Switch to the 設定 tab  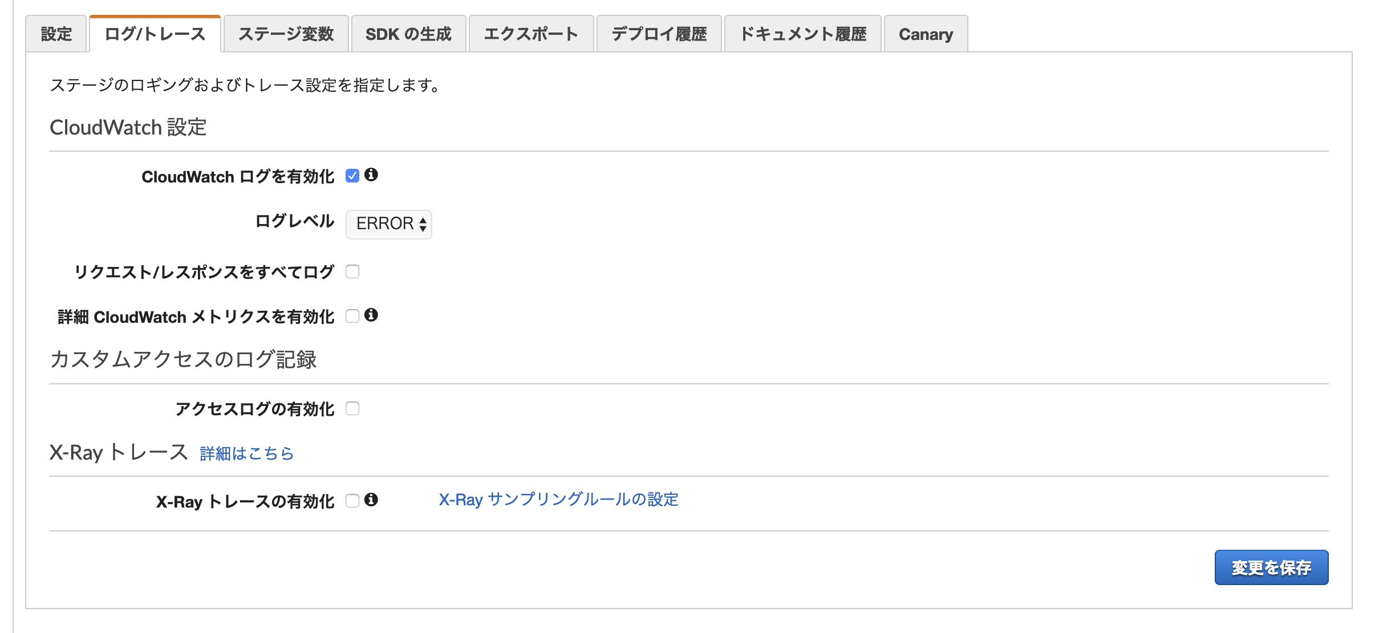pos(55,34)
